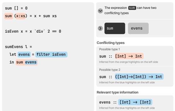Click blue-highlighted filter isEven expression
Image resolution: width=175 pixels, height=111 pixels.
51,54
